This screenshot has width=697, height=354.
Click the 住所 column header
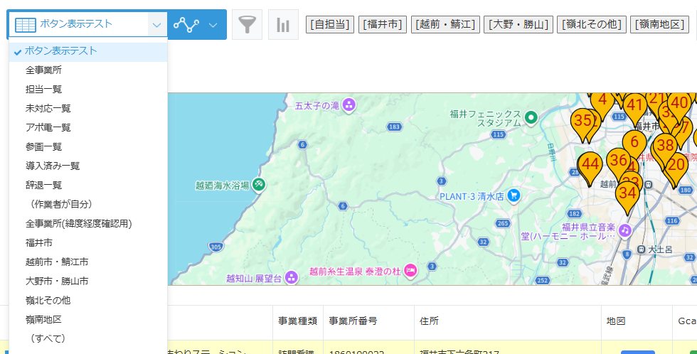tap(430, 321)
